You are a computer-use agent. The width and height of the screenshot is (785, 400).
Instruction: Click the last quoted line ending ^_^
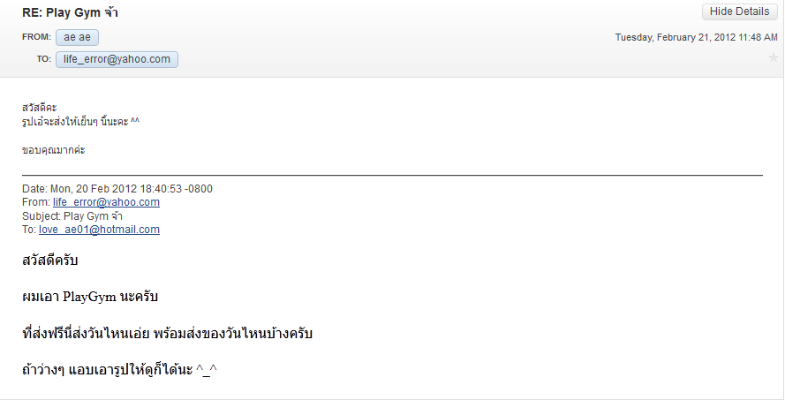pyautogui.click(x=120, y=371)
